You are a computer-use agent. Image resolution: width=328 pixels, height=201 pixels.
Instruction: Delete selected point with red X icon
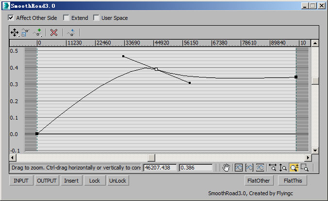(54, 32)
